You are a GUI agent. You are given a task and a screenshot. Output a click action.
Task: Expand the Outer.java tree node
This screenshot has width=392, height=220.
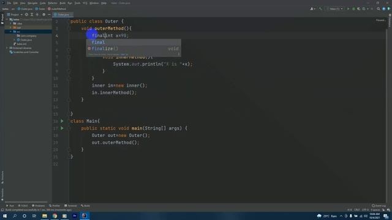point(15,40)
